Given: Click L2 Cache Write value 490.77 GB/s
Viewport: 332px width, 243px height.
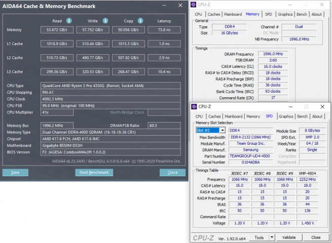Looking at the screenshot, I should click(x=93, y=58).
